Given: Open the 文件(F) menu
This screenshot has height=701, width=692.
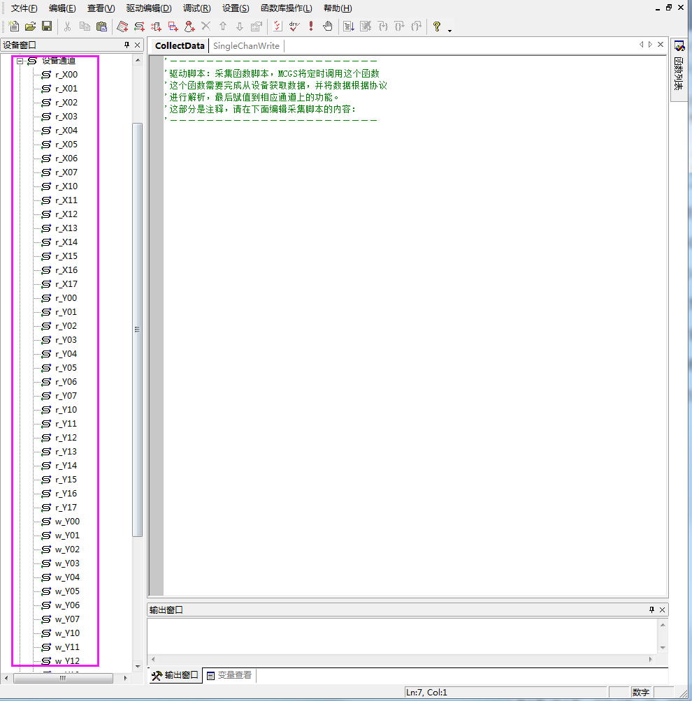Looking at the screenshot, I should click(x=24, y=8).
